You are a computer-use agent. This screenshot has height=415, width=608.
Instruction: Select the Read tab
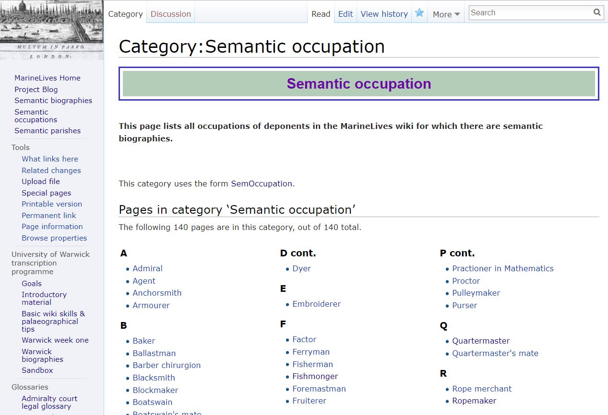click(321, 14)
